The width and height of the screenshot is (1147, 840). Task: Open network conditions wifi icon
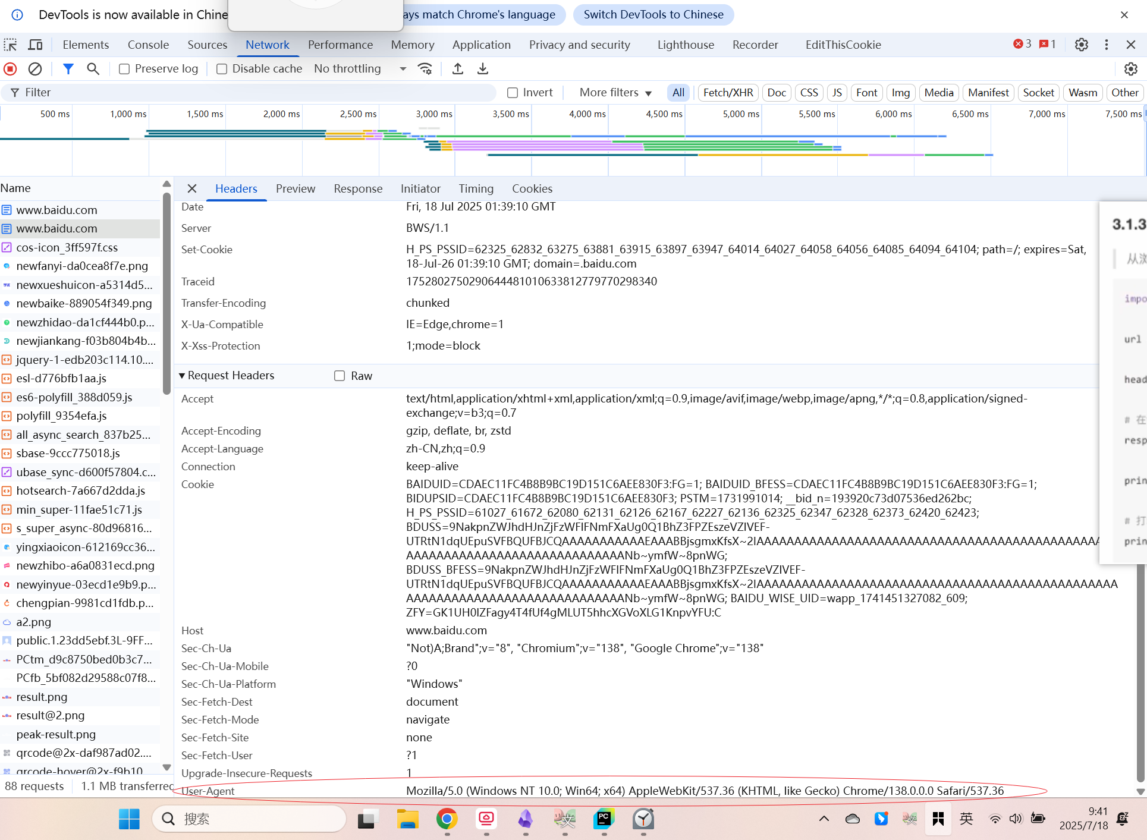(x=425, y=69)
